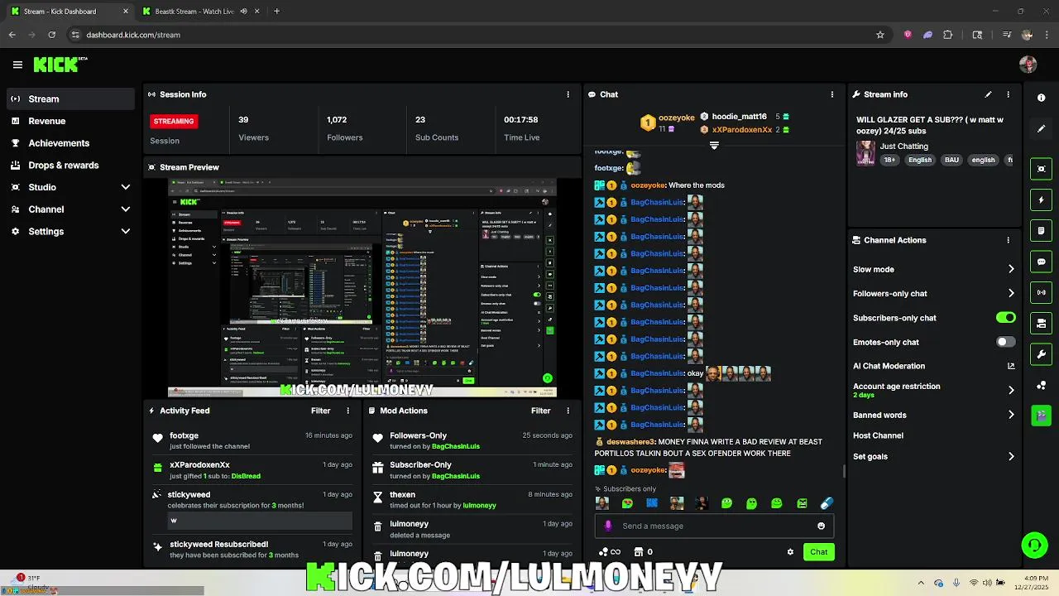
Task: Expand the Settings menu chevron
Action: pos(126,232)
